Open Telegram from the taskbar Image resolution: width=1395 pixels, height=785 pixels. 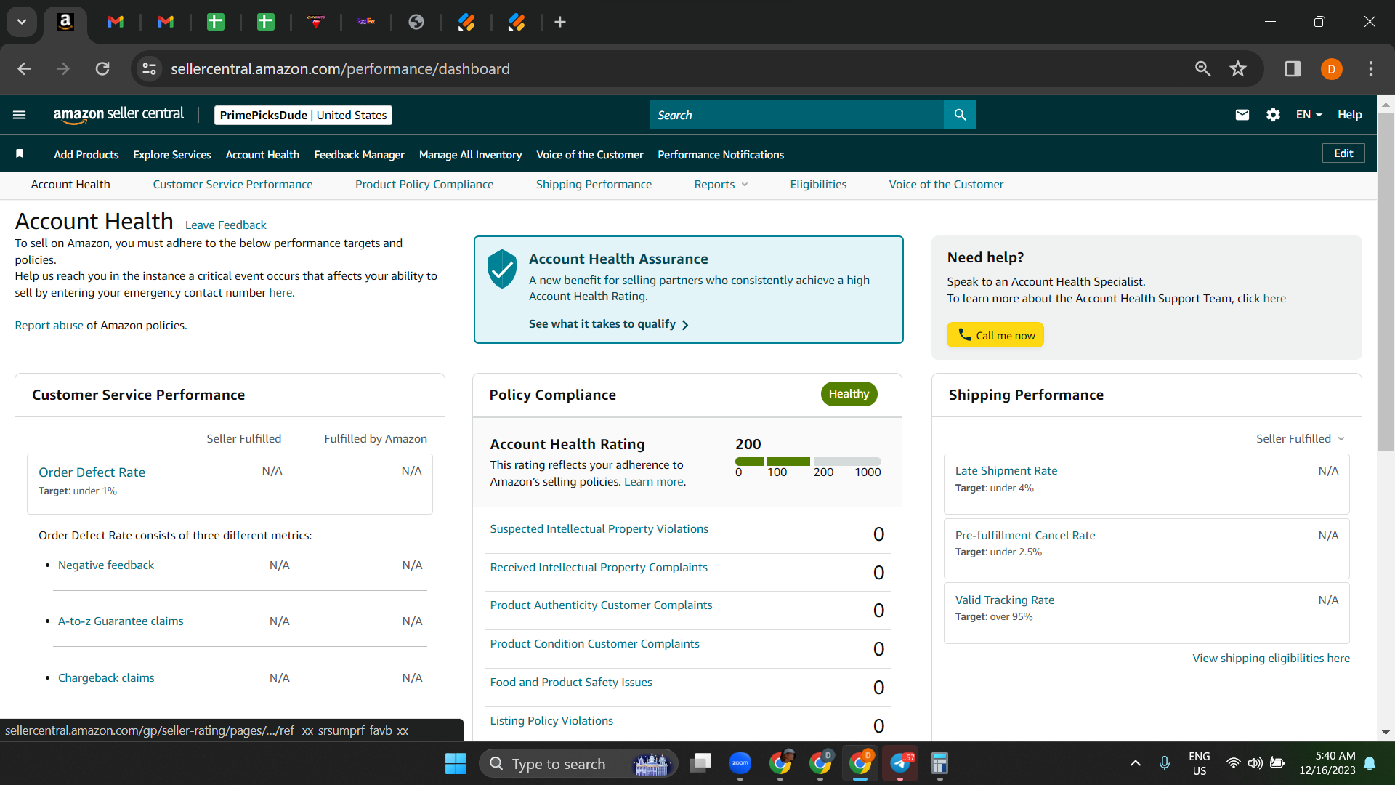pos(900,763)
